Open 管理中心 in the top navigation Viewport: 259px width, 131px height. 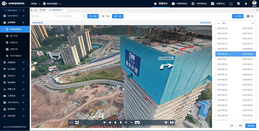click(161, 4)
